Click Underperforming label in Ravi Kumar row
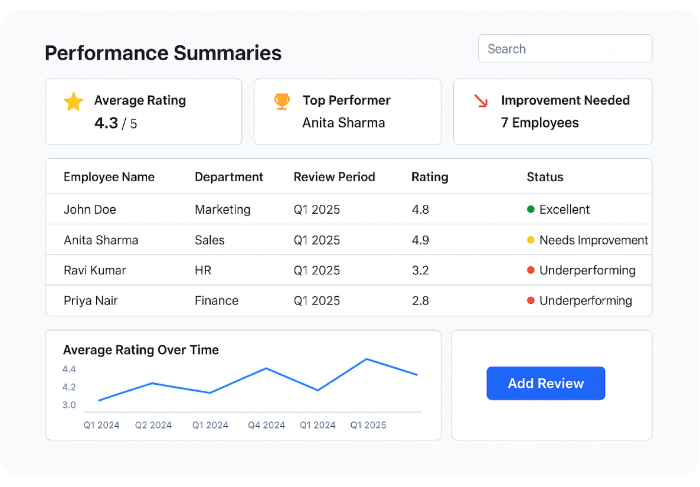The height and width of the screenshot is (487, 700). (x=587, y=270)
